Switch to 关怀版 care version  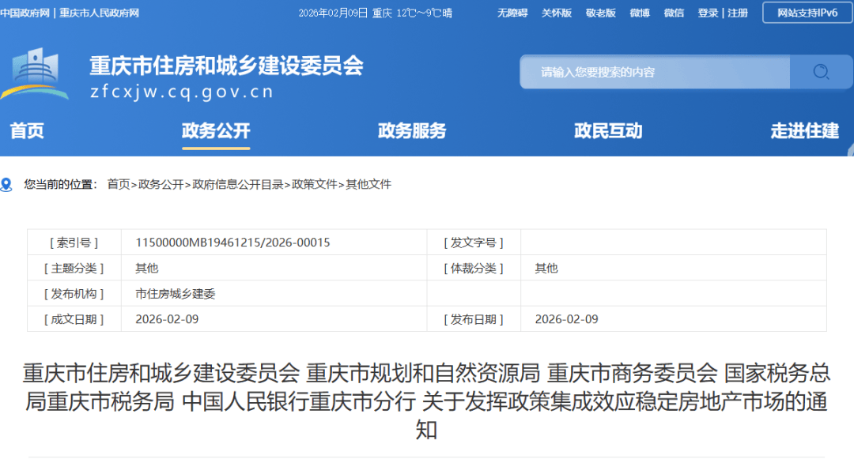[557, 13]
